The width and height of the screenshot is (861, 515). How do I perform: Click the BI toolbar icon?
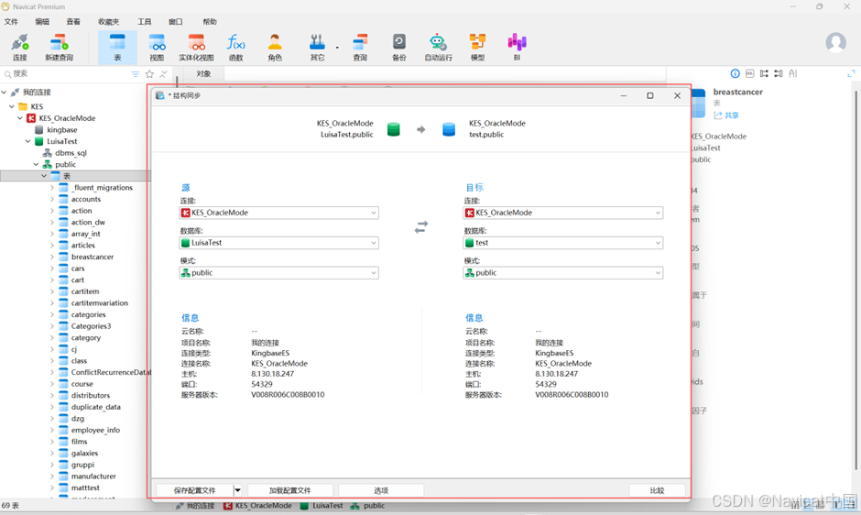pyautogui.click(x=517, y=48)
